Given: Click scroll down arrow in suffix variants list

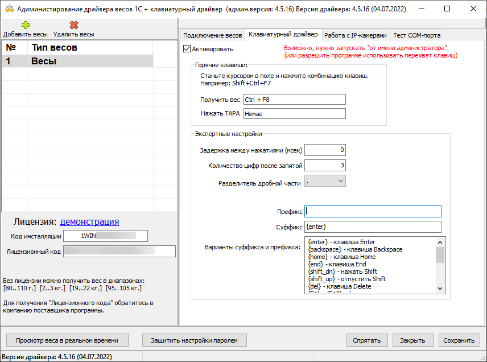Looking at the screenshot, I should [440, 289].
